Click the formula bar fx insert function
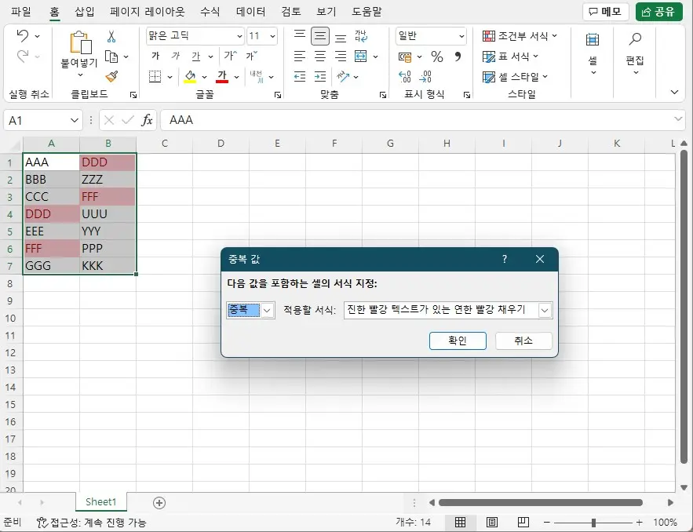 tap(149, 119)
